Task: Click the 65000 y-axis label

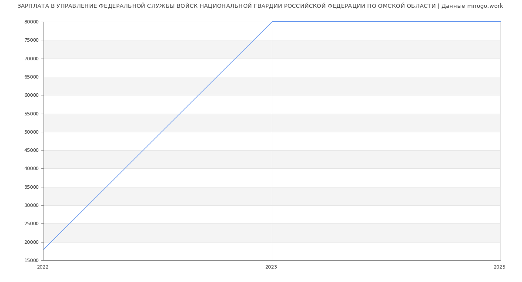Action: click(31, 77)
